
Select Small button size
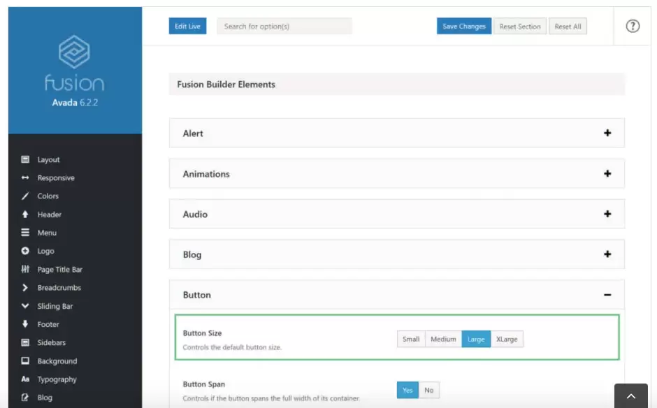[411, 339]
